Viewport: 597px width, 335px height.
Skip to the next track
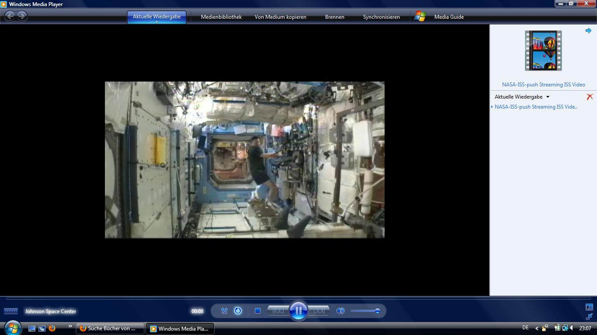click(x=319, y=311)
